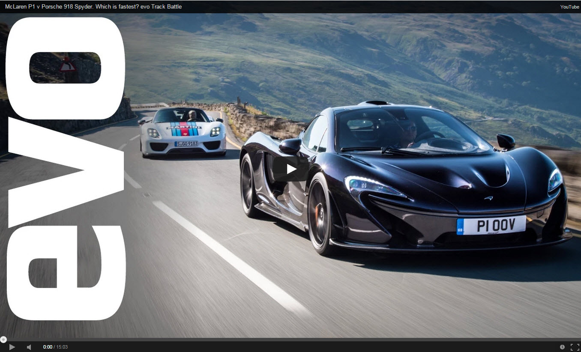The image size is (581, 352).
Task: Click the driver in the white Porsche
Action: pyautogui.click(x=192, y=115)
